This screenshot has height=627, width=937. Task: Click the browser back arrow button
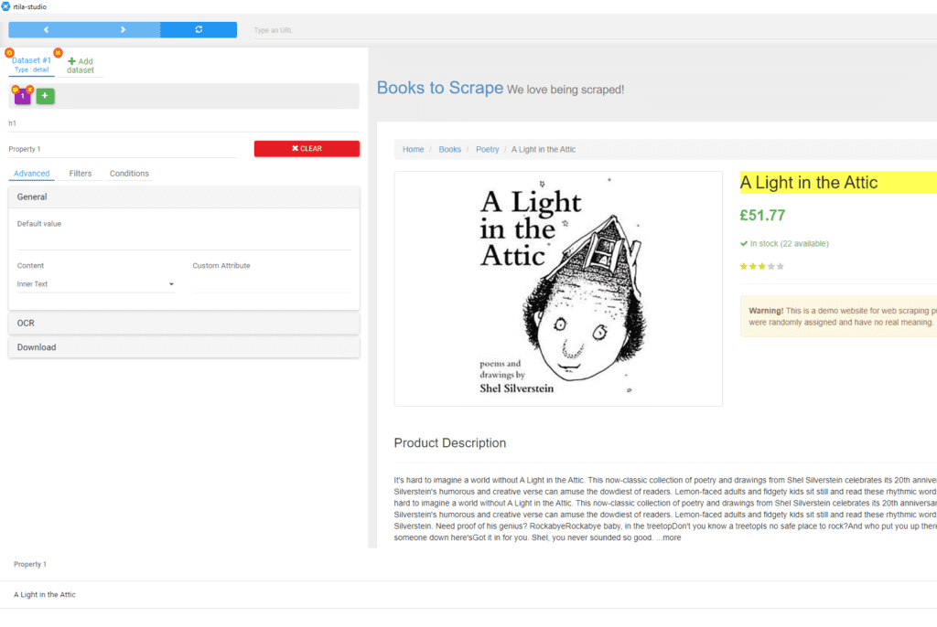tap(46, 30)
